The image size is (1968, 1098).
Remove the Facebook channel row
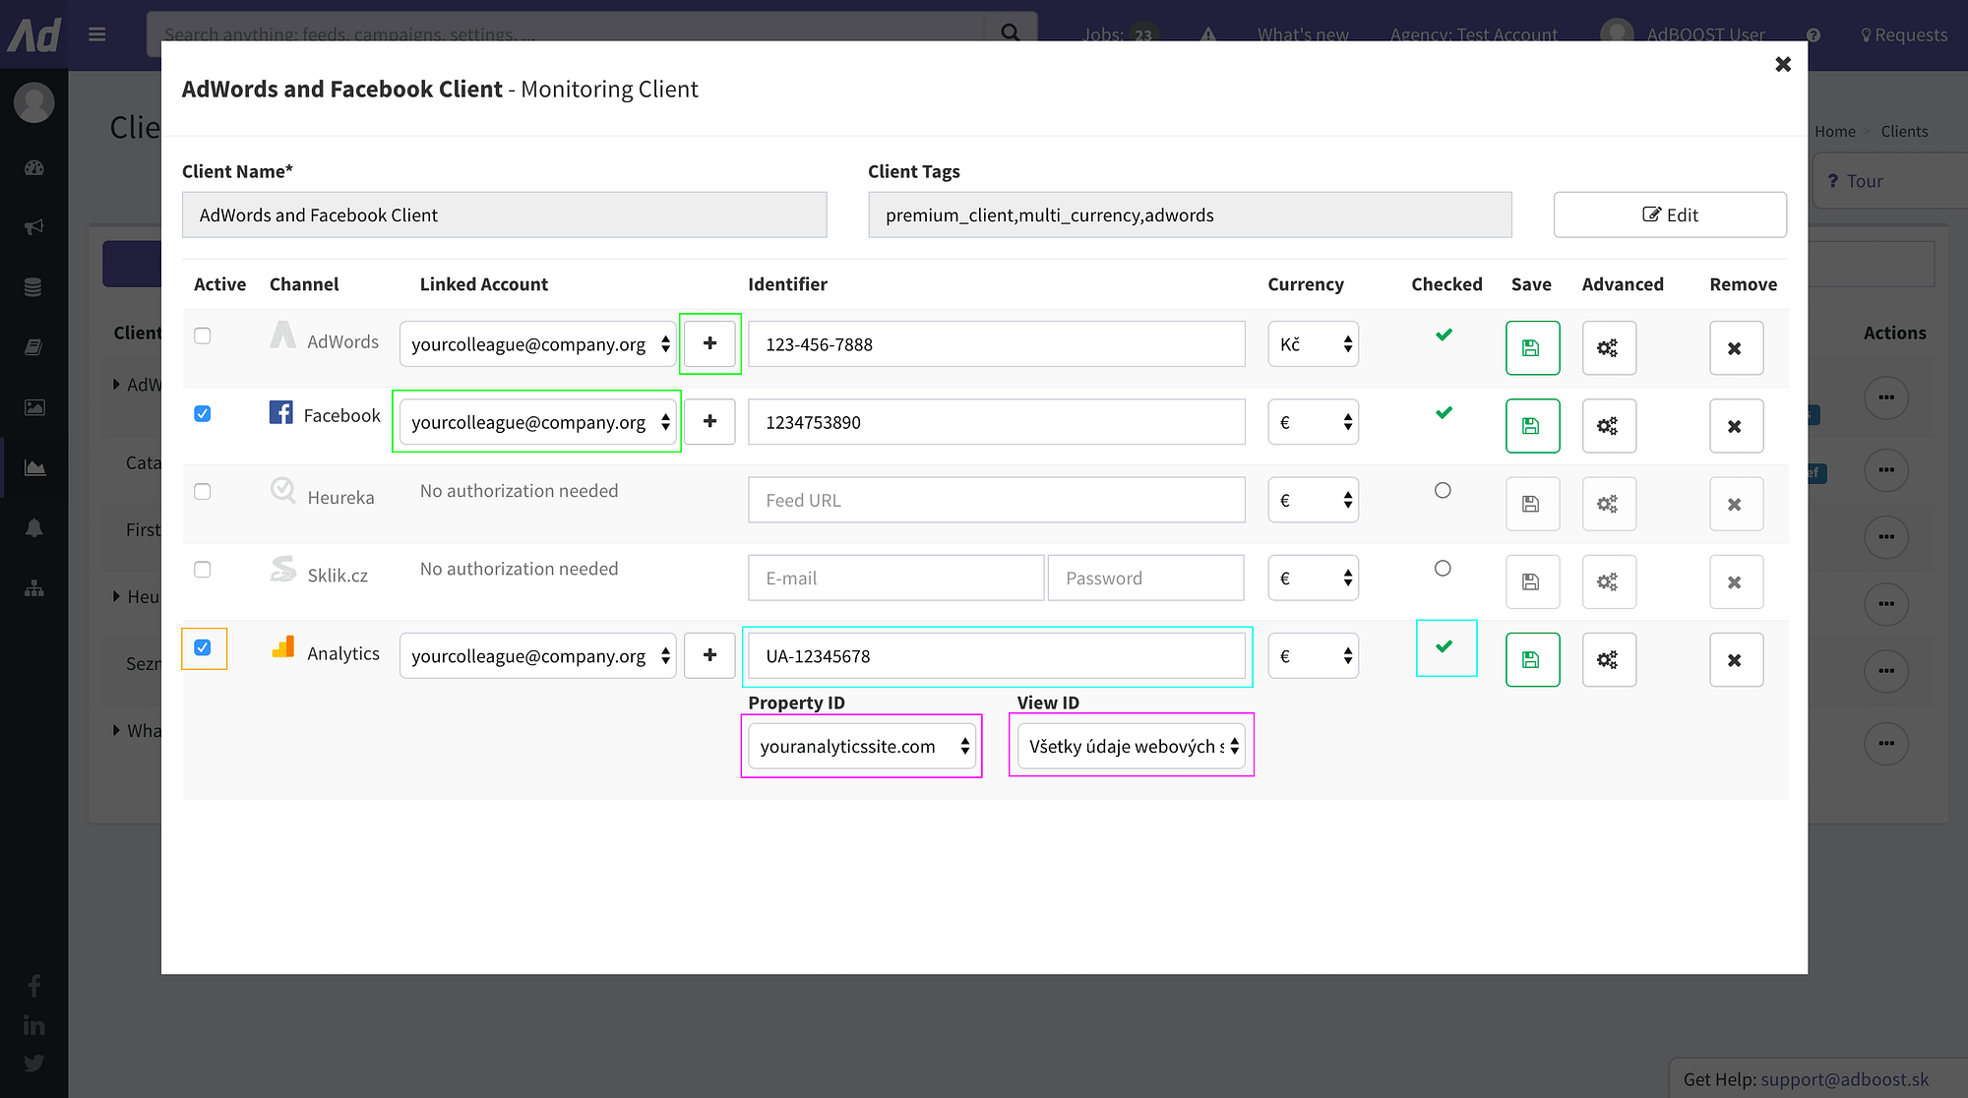click(x=1735, y=426)
